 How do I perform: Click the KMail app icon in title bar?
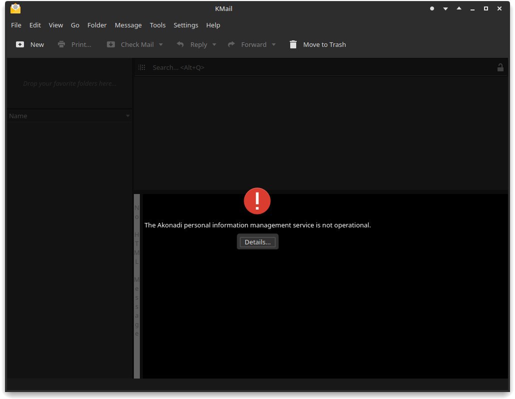15,8
